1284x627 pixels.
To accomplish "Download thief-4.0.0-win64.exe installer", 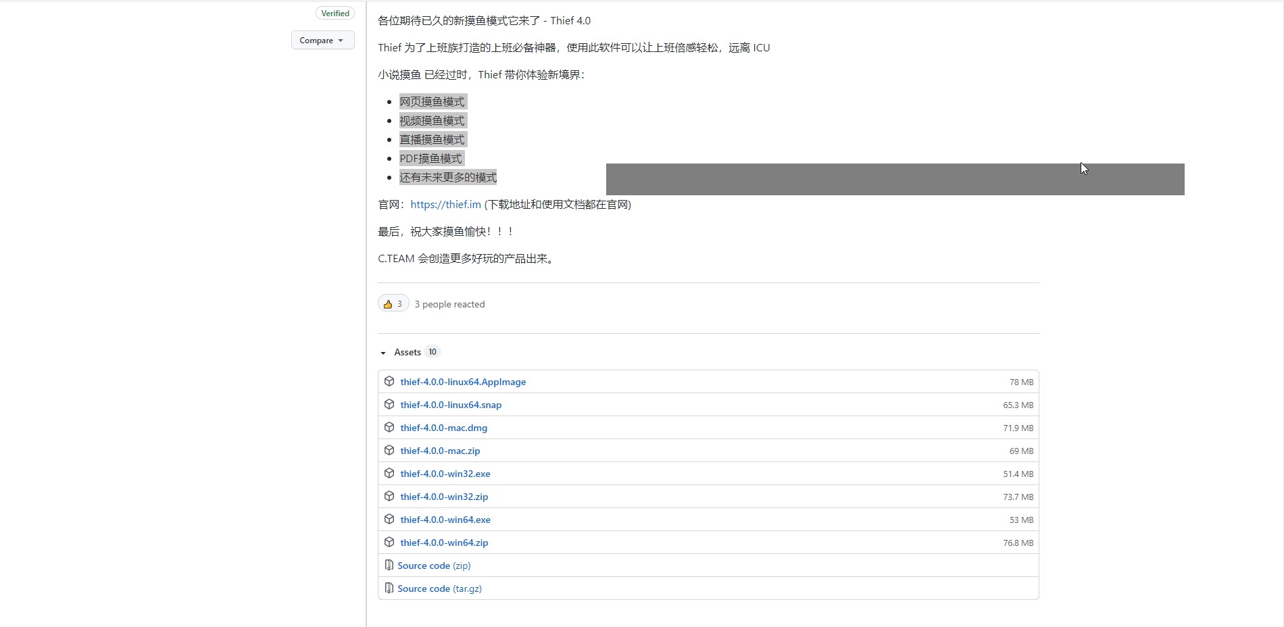I will 445,520.
